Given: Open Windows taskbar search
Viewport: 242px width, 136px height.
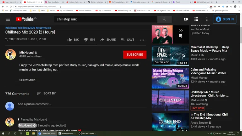Looking at the screenshot, I should [x=9, y=133].
